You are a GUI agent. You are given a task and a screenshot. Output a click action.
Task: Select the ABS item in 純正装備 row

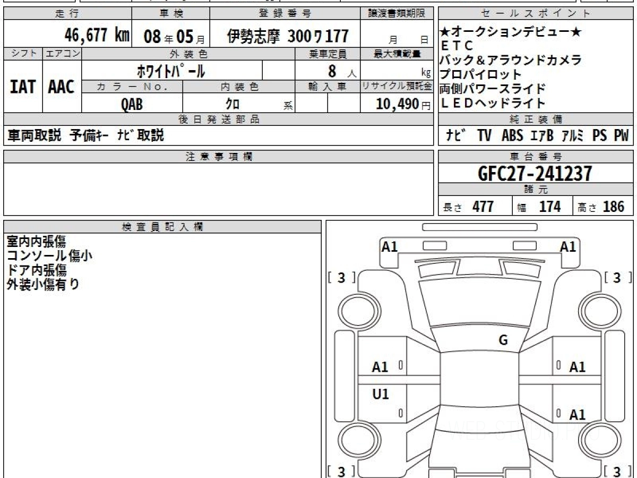pyautogui.click(x=512, y=135)
